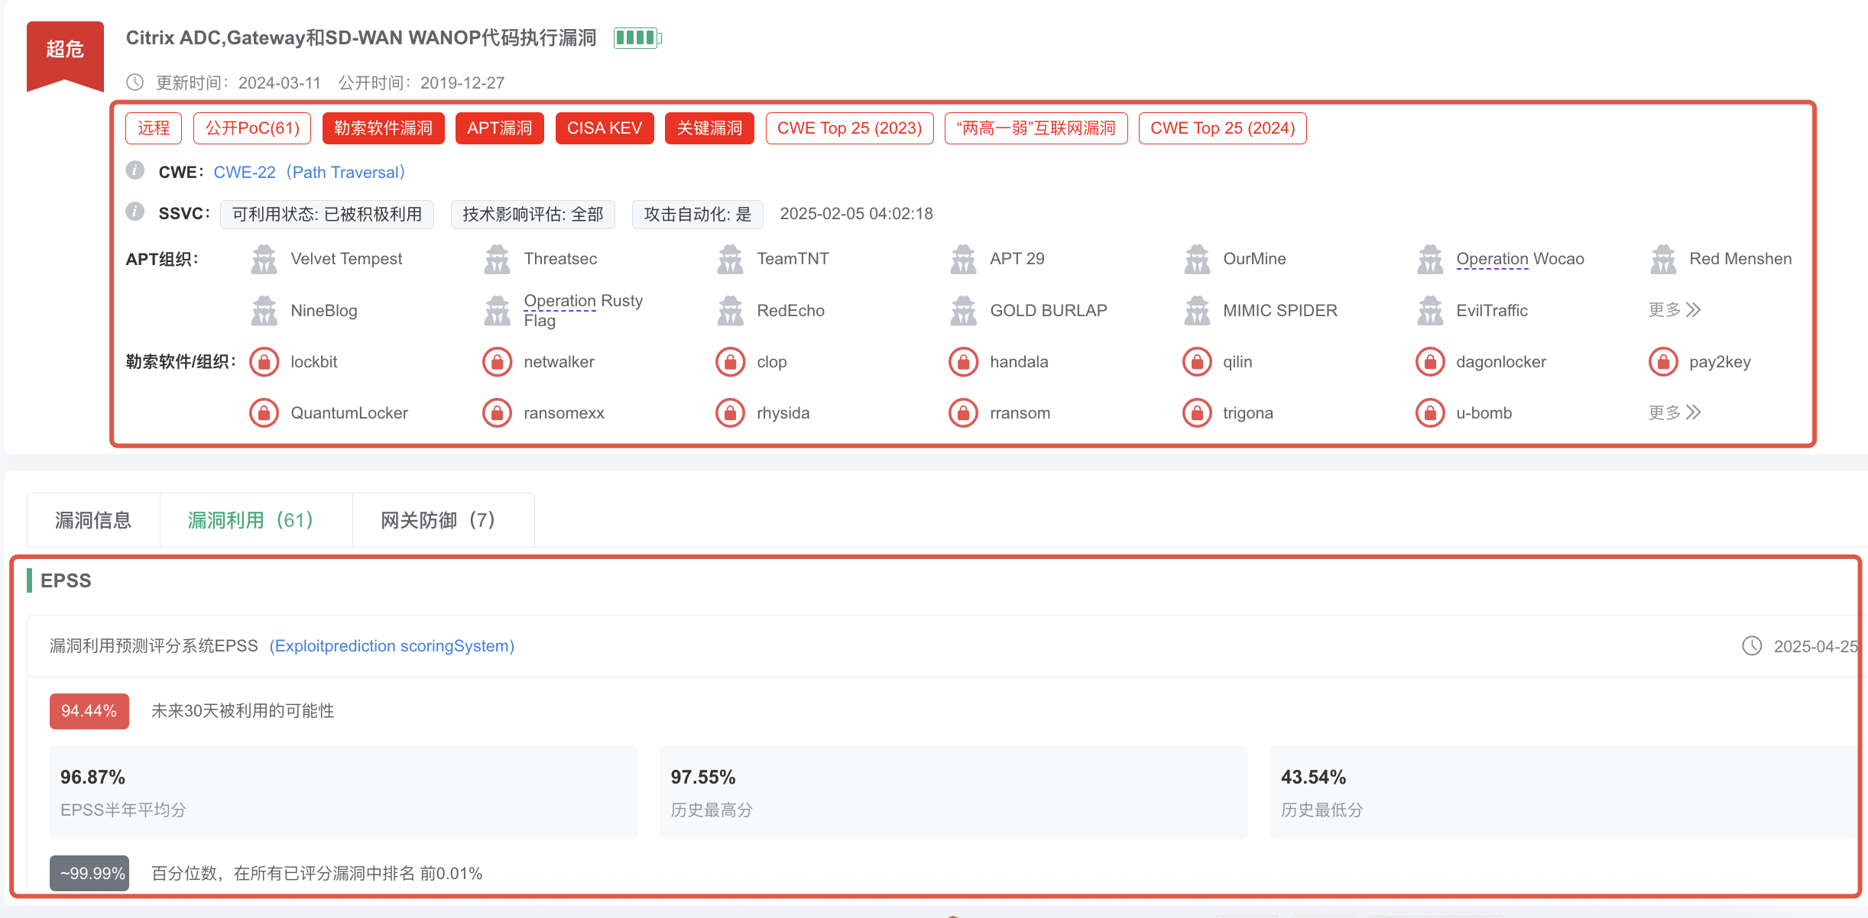
Task: Open the Exploitprediction scoringSystem link
Action: (x=392, y=646)
